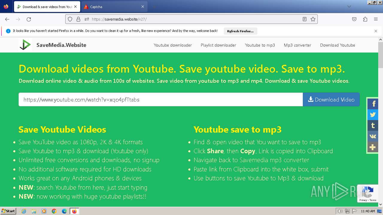
Task: Share the page on VK
Action: tap(373, 136)
